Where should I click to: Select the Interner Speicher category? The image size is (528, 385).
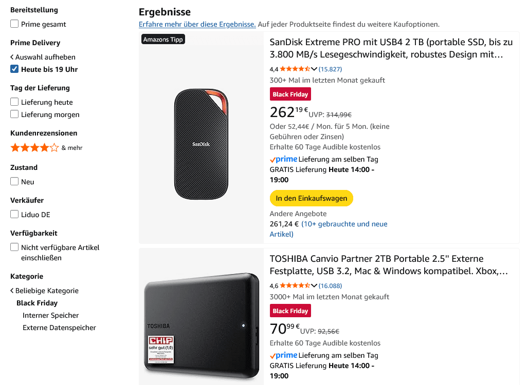pos(50,315)
